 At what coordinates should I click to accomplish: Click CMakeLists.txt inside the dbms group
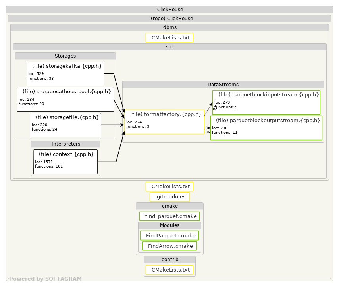click(169, 38)
